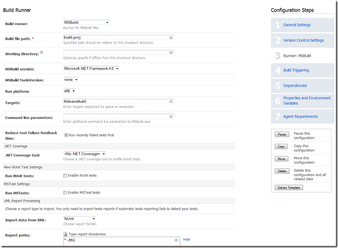The image size is (338, 248).
Task: Open the Version Control Settings step
Action: (303, 40)
